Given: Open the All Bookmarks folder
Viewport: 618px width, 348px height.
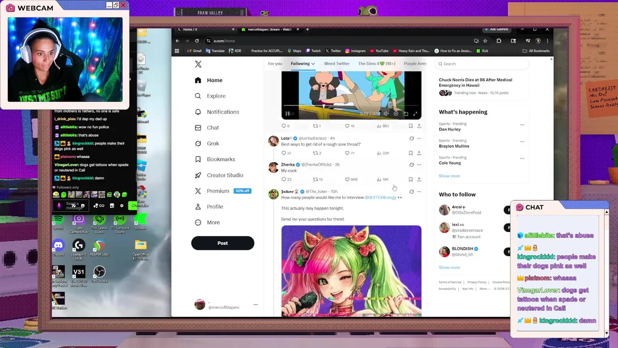Looking at the screenshot, I should pos(536,51).
